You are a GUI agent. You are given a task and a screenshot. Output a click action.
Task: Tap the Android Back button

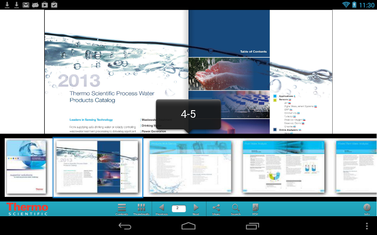pyautogui.click(x=125, y=226)
